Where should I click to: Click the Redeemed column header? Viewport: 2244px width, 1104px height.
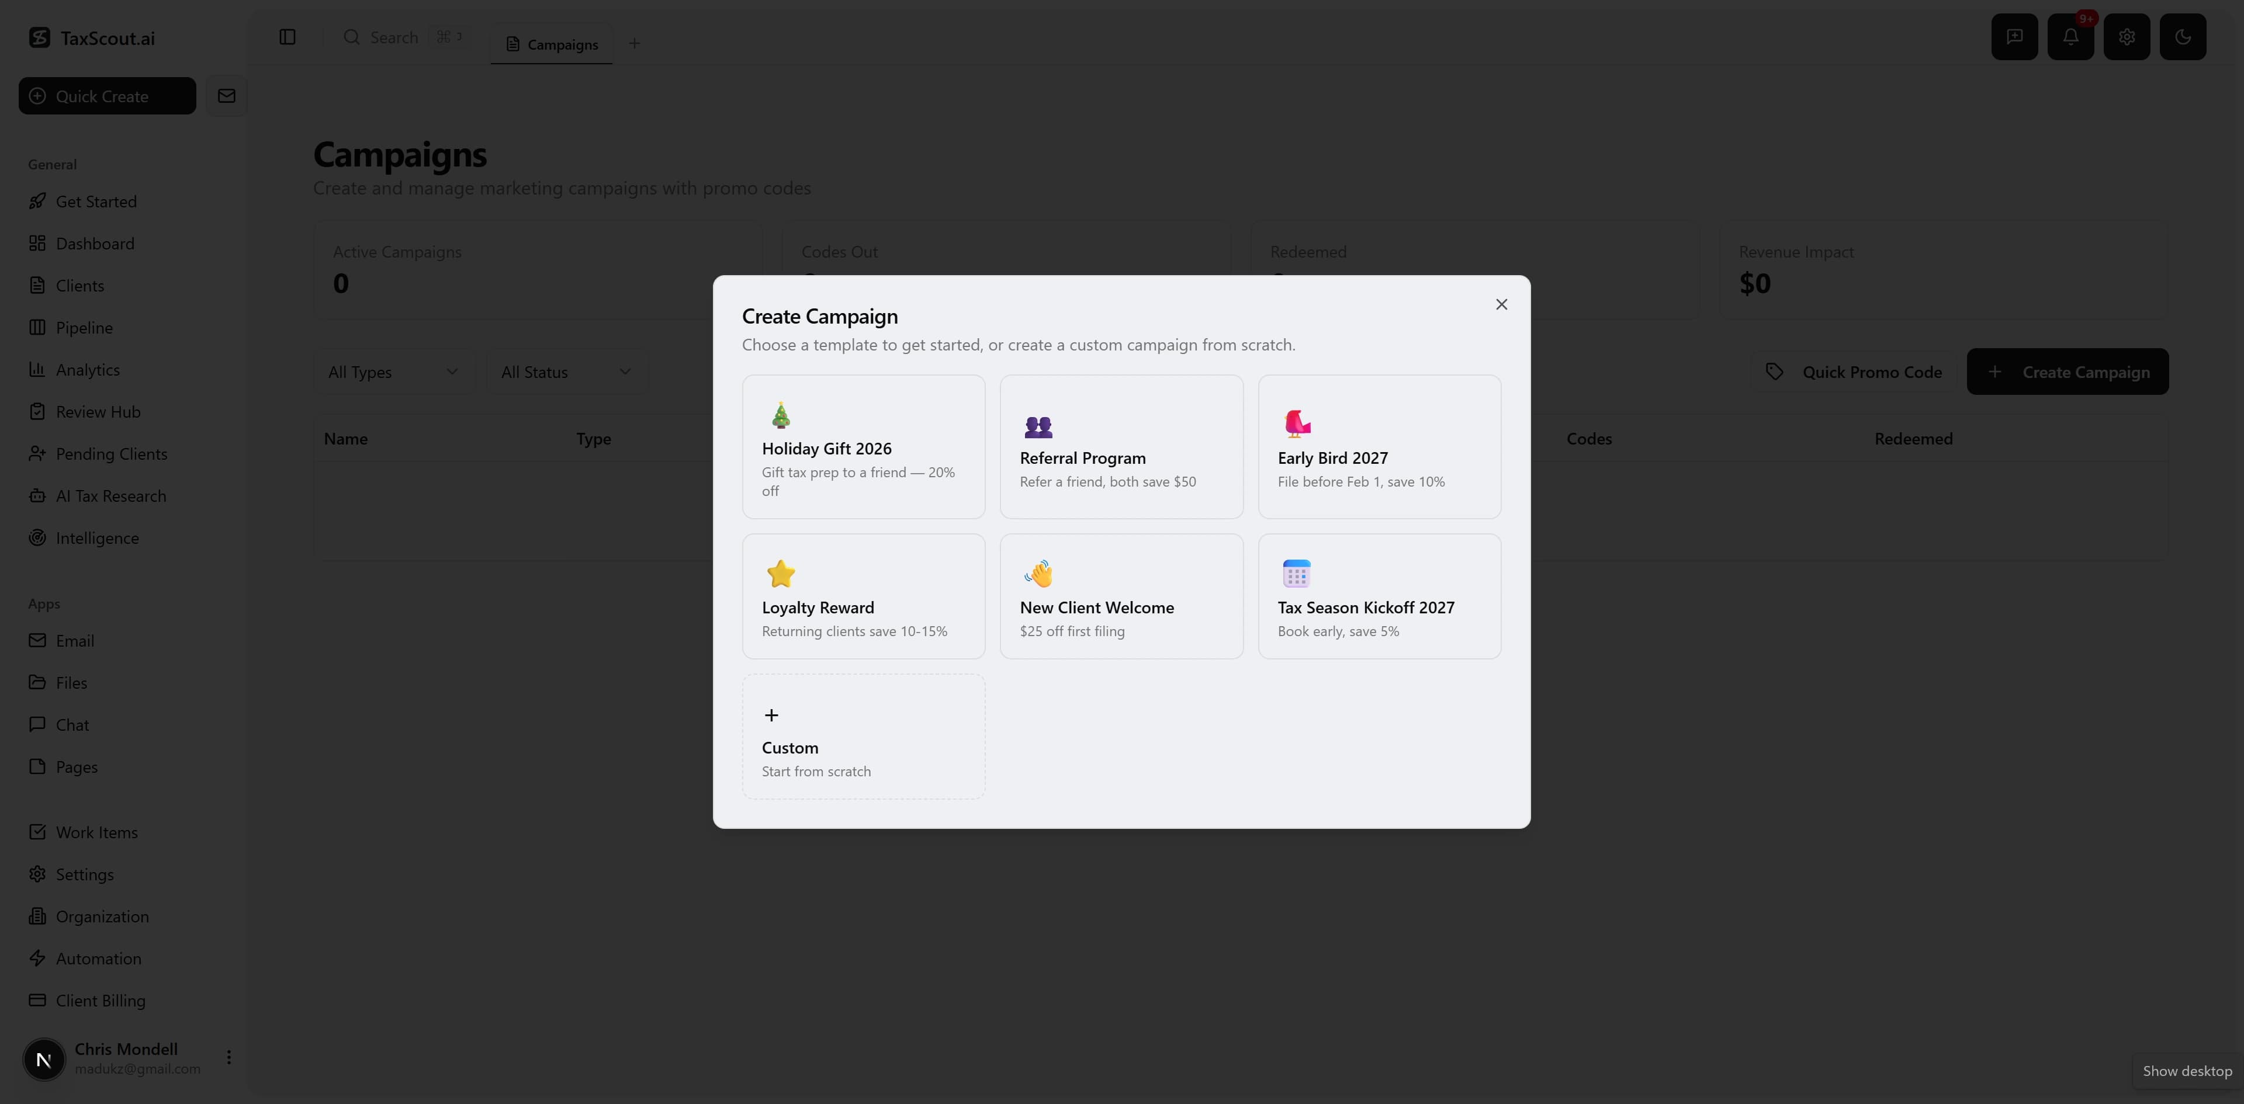tap(1913, 439)
